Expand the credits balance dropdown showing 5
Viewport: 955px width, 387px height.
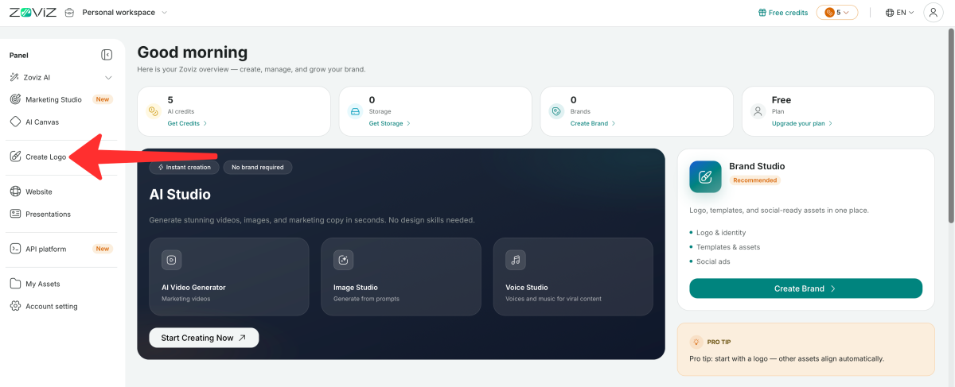[837, 13]
